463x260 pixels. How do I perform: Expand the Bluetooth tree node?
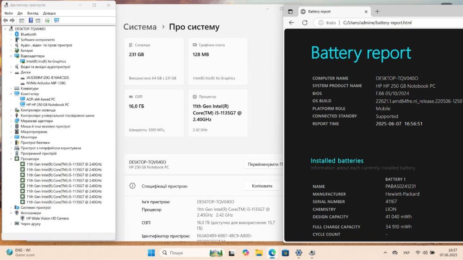click(x=11, y=34)
